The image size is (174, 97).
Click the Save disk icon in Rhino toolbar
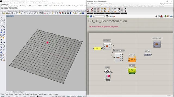click(x=7, y=13)
